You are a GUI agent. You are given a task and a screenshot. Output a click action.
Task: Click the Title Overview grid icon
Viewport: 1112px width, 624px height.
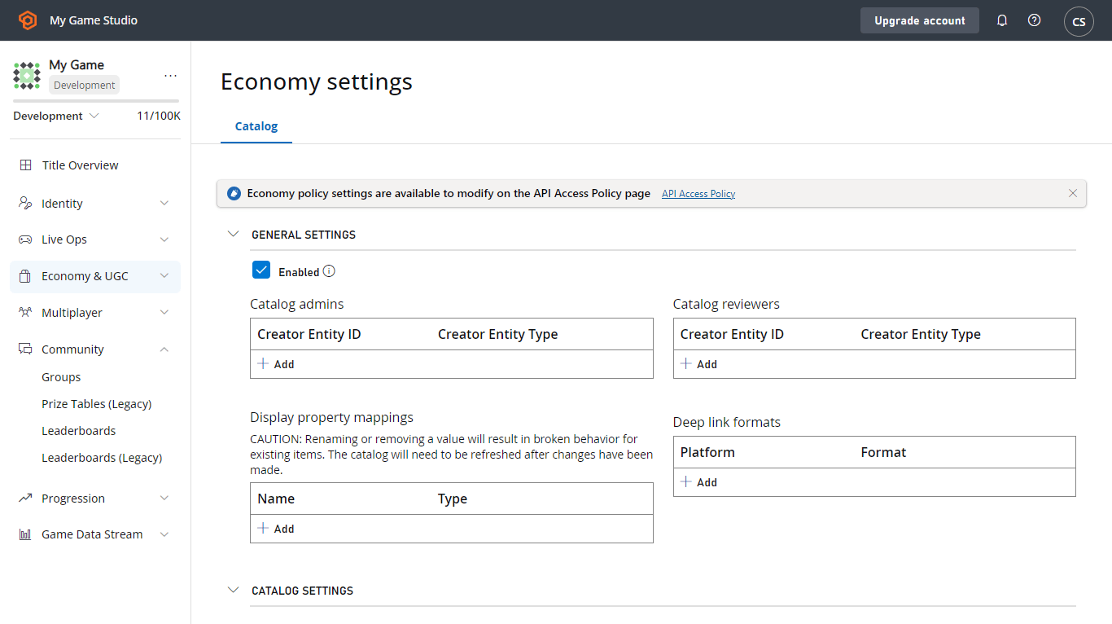tap(26, 165)
